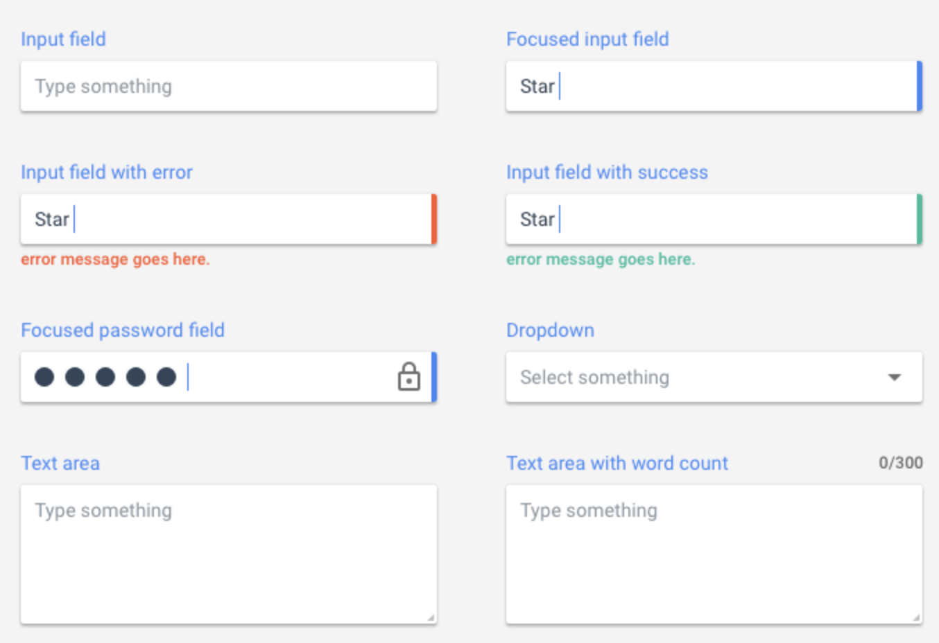
Task: Open the dropdown arrow next to Select something
Action: 895,378
